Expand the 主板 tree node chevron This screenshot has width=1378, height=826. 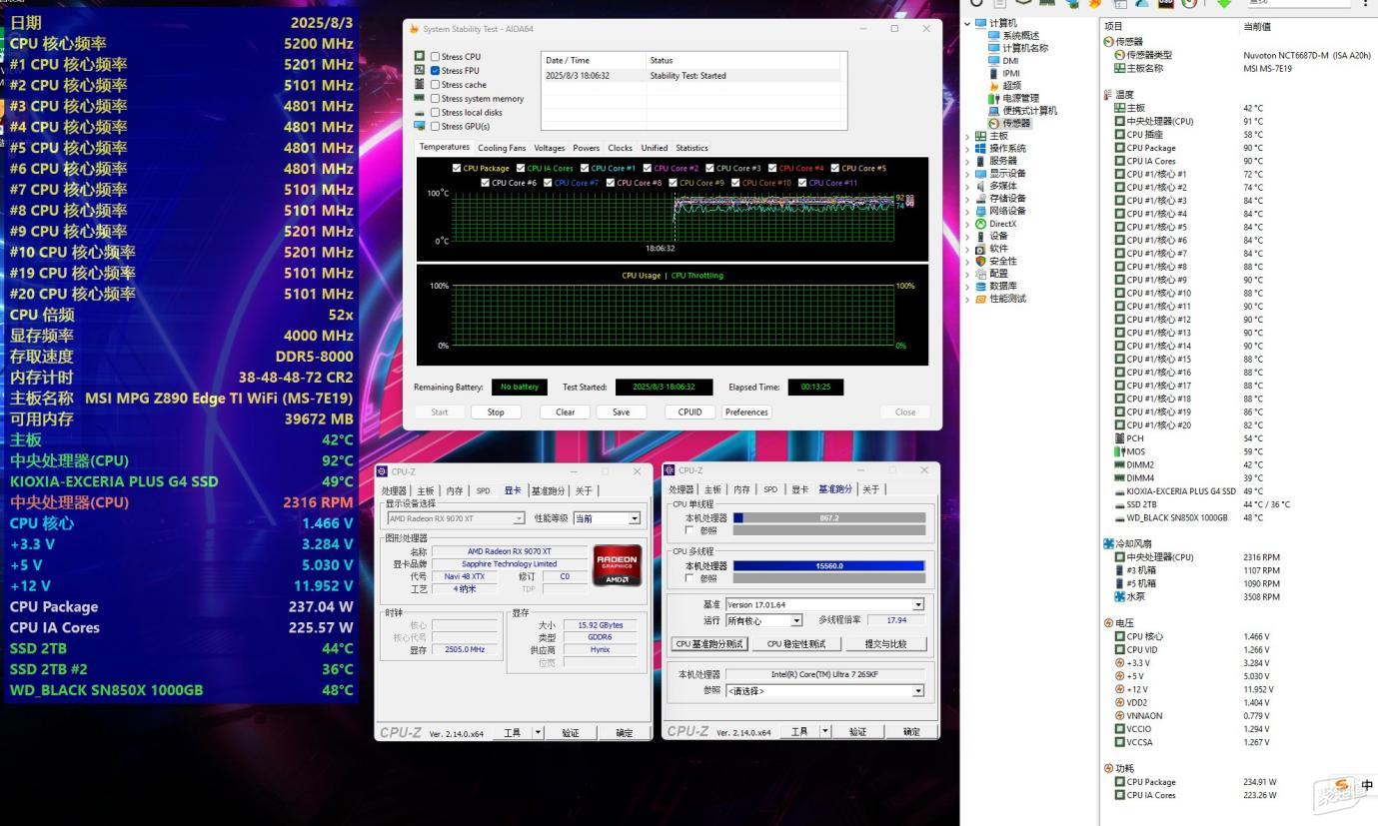[967, 136]
